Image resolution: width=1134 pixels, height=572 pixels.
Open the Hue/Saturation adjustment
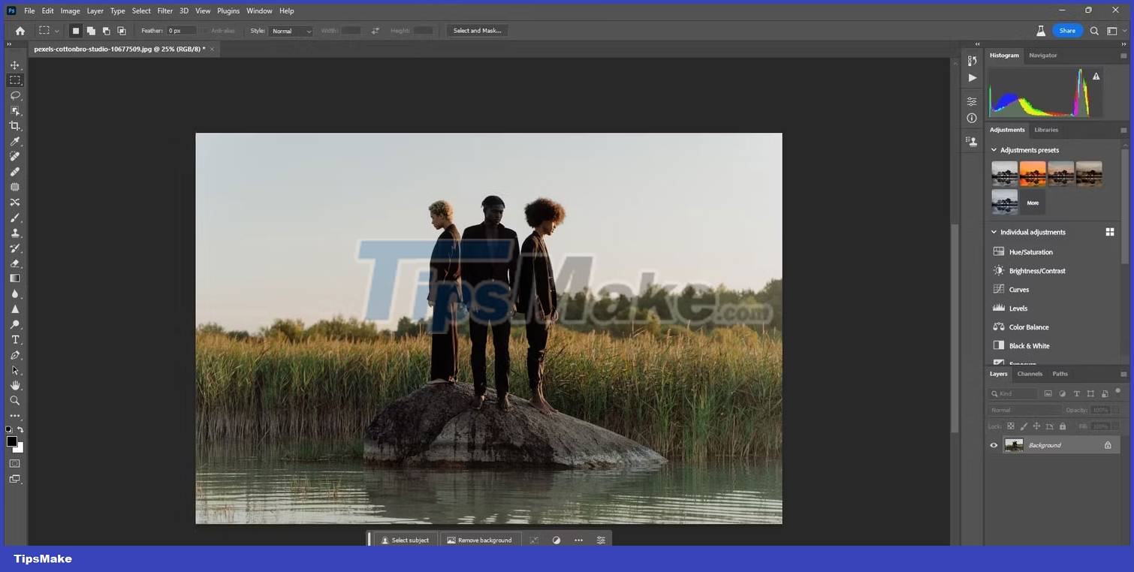tap(1029, 251)
